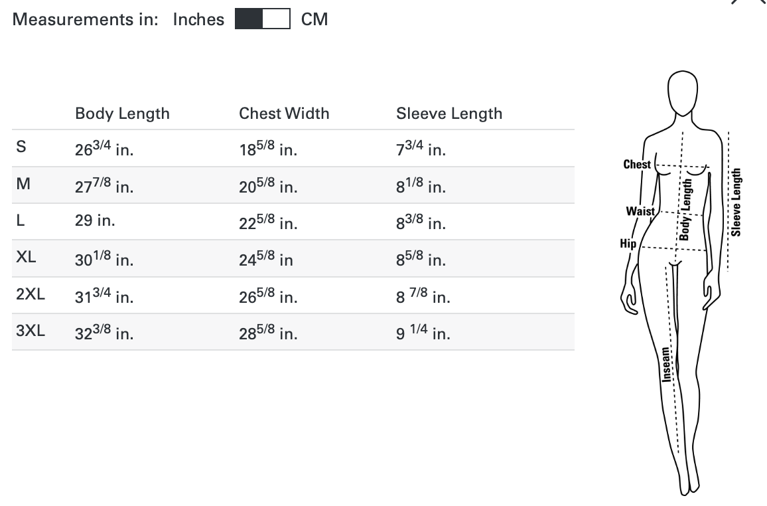Select the XL size row label
This screenshot has height=506, width=767.
point(26,258)
